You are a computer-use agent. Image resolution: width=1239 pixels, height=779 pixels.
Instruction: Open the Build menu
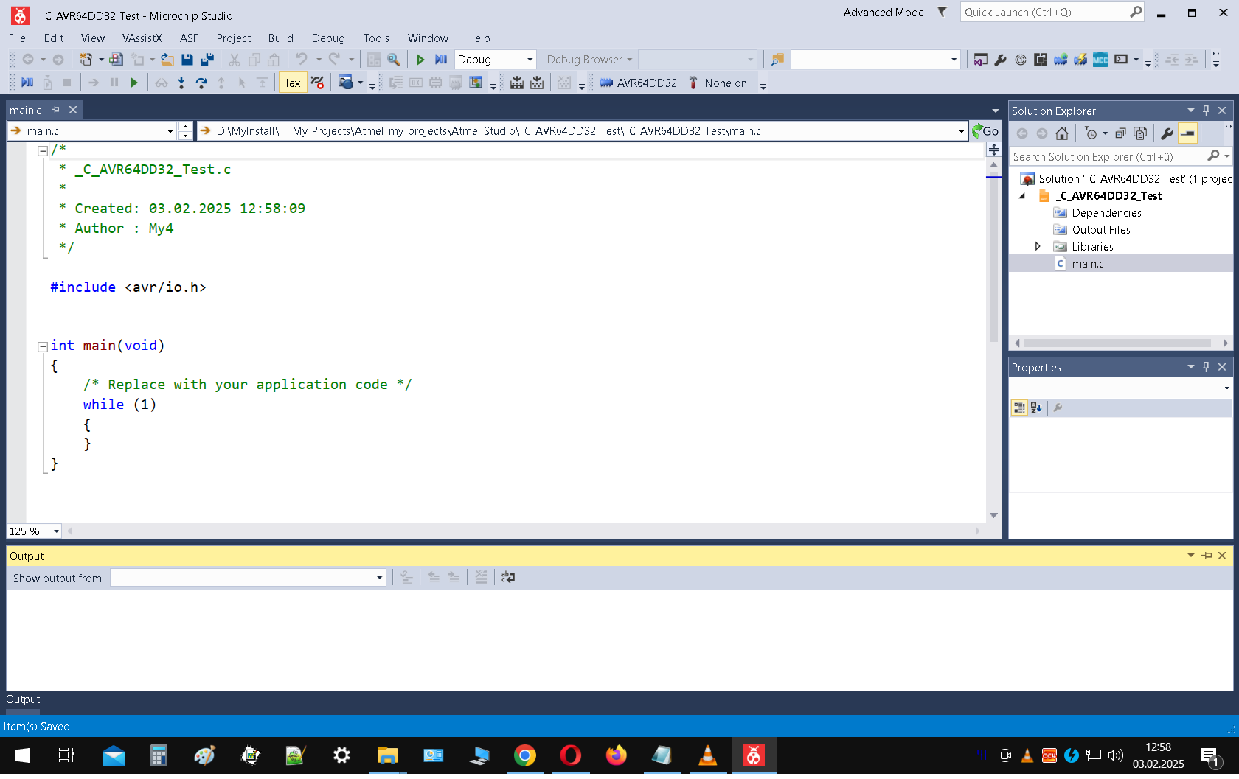280,38
